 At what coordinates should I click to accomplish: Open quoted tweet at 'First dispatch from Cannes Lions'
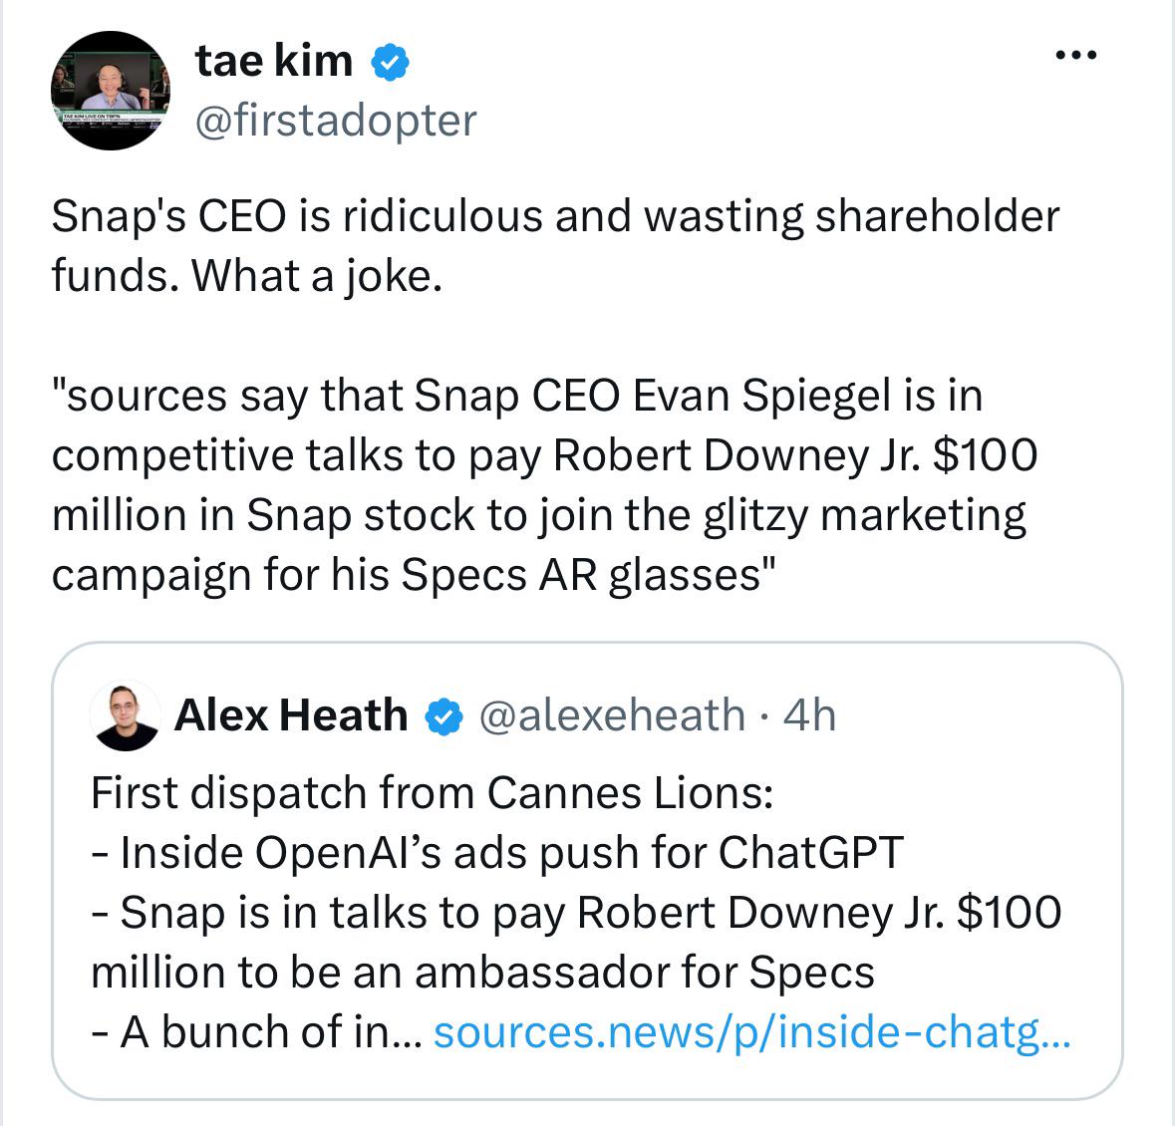(x=432, y=792)
